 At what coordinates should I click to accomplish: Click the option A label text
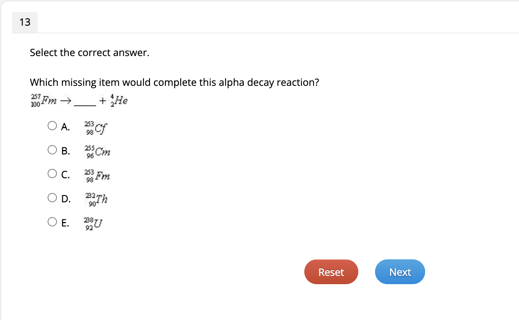point(66,127)
